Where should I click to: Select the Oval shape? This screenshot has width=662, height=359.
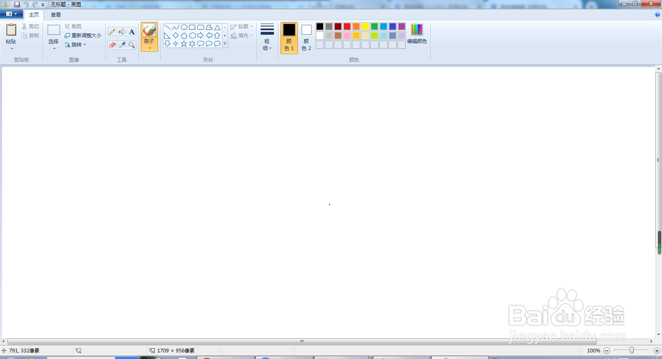184,27
